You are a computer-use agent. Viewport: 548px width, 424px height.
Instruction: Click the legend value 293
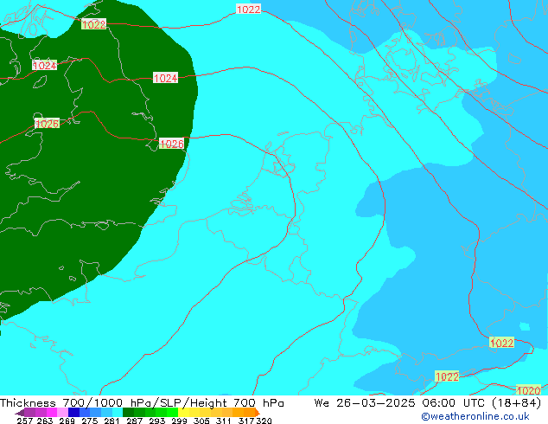coord(157,421)
